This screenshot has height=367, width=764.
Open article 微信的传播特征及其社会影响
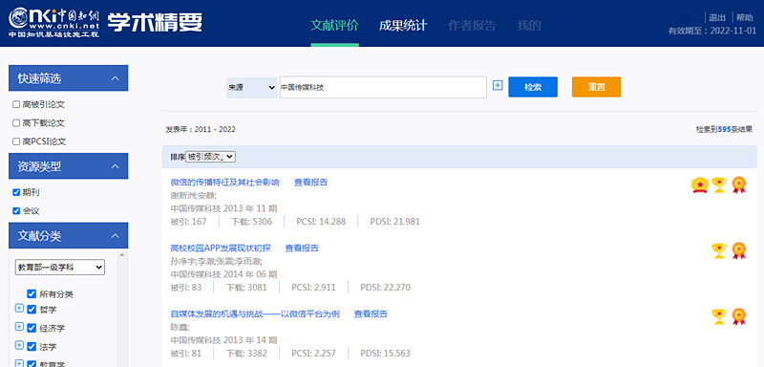point(224,183)
